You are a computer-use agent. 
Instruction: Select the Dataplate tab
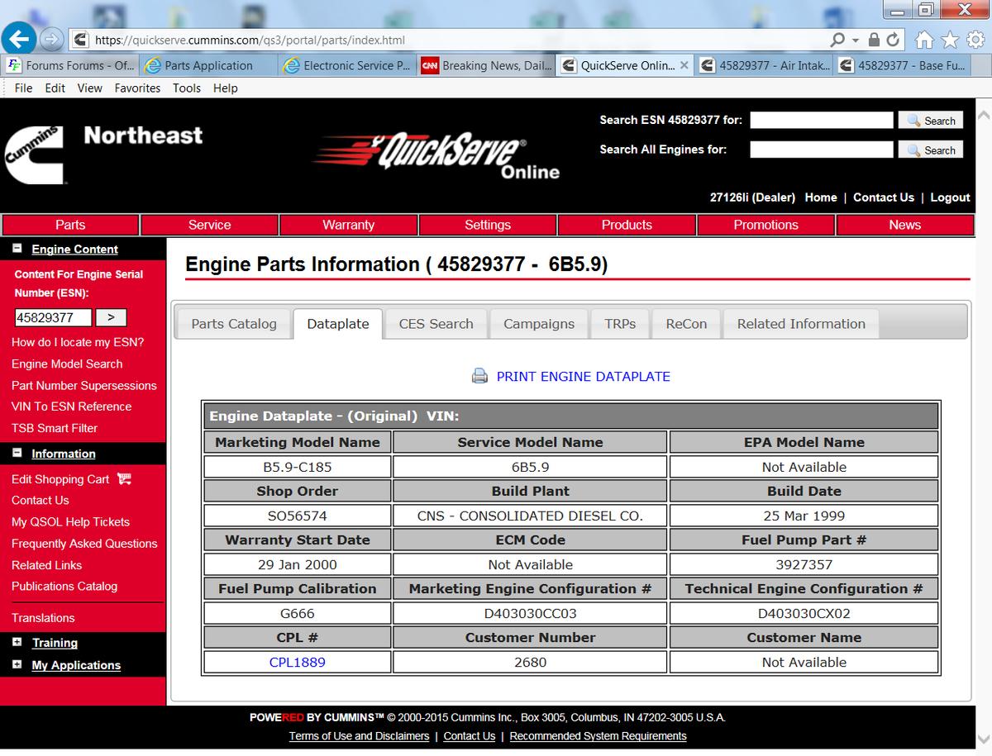tap(338, 324)
